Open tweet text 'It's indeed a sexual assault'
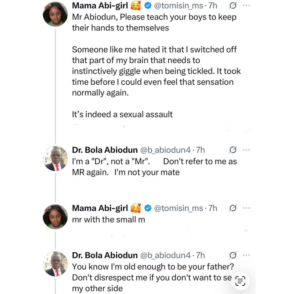This screenshot has height=294, width=294. 122,114
